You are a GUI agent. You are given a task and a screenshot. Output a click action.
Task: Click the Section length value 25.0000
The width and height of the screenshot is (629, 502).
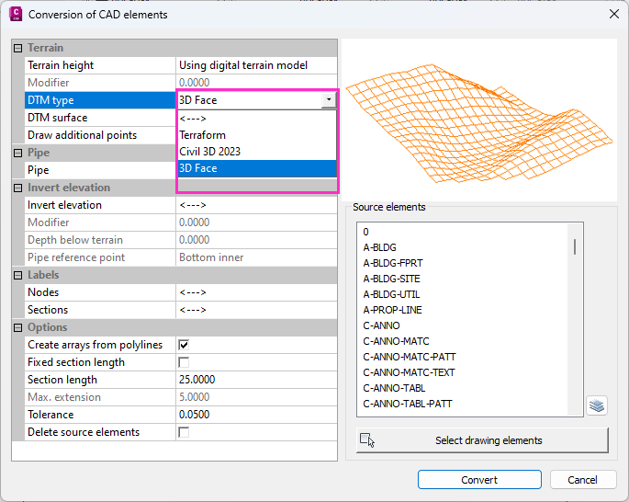[x=256, y=380]
